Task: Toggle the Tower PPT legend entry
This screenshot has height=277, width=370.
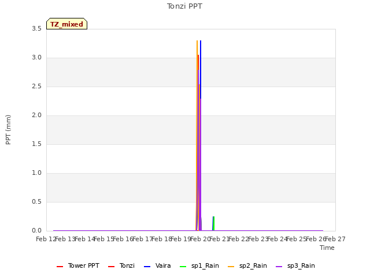Action: 78,265
